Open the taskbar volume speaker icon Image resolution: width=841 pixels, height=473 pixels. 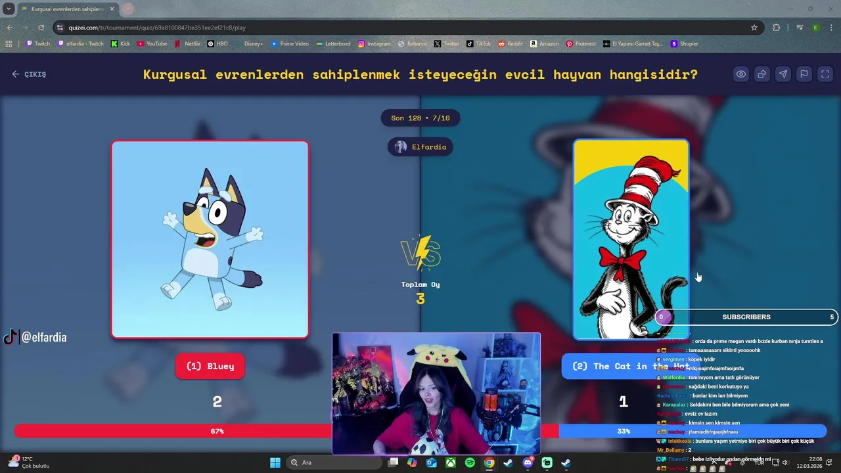click(x=785, y=462)
